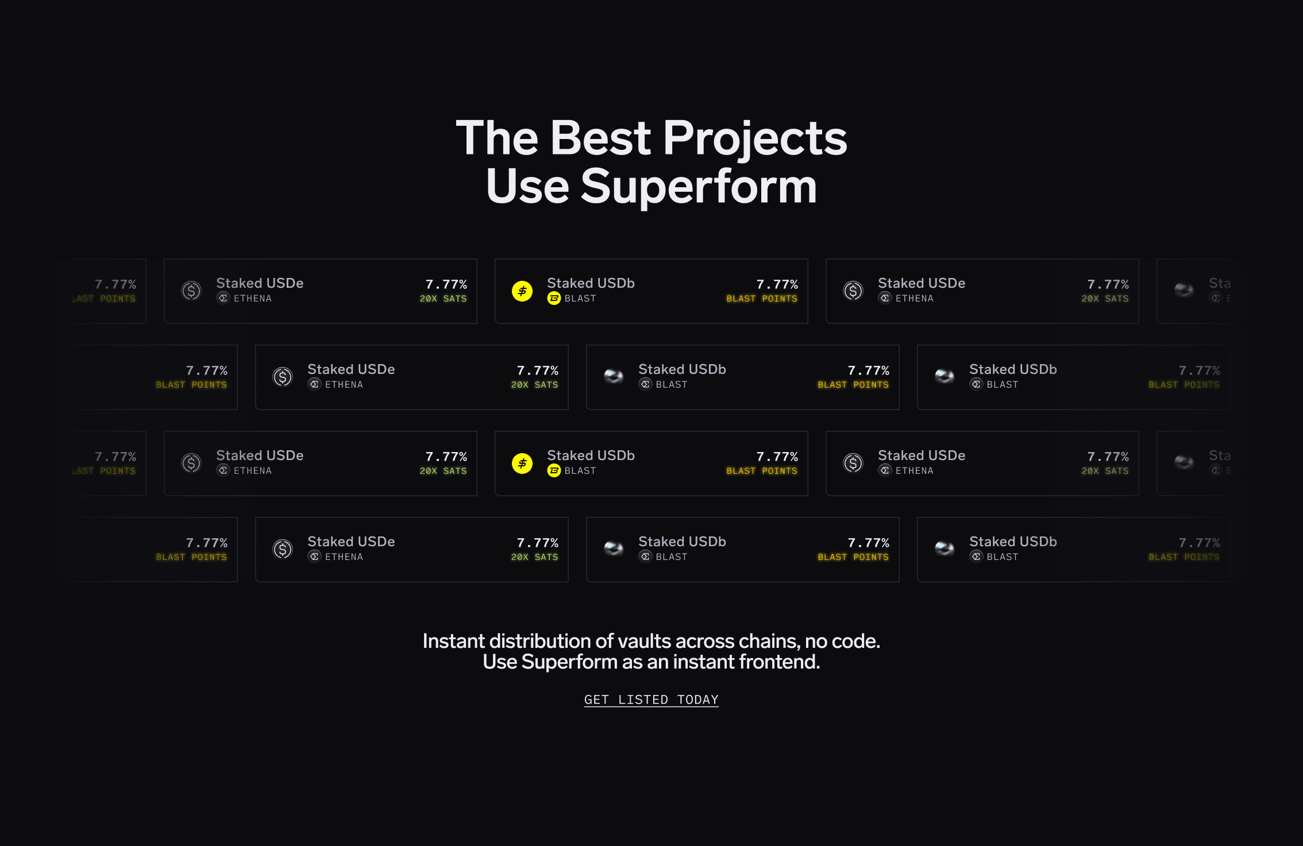Click the yellow dollar icon on the third-row Staked USDb card
The image size is (1303, 846).
[x=522, y=463]
